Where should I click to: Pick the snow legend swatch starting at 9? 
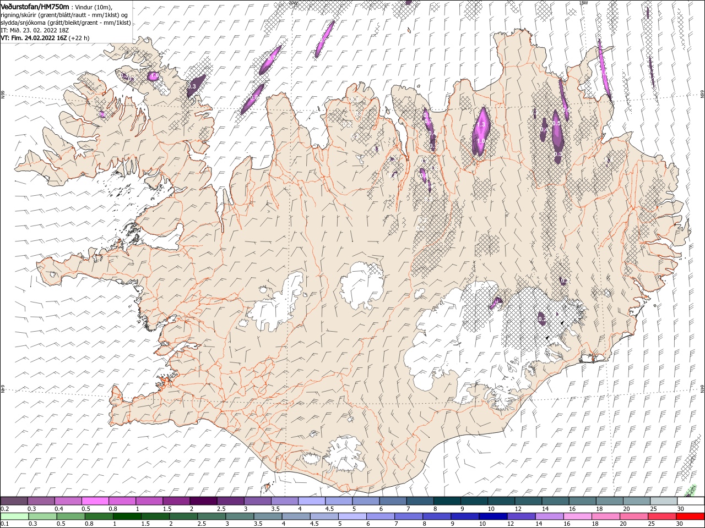tap(474, 501)
